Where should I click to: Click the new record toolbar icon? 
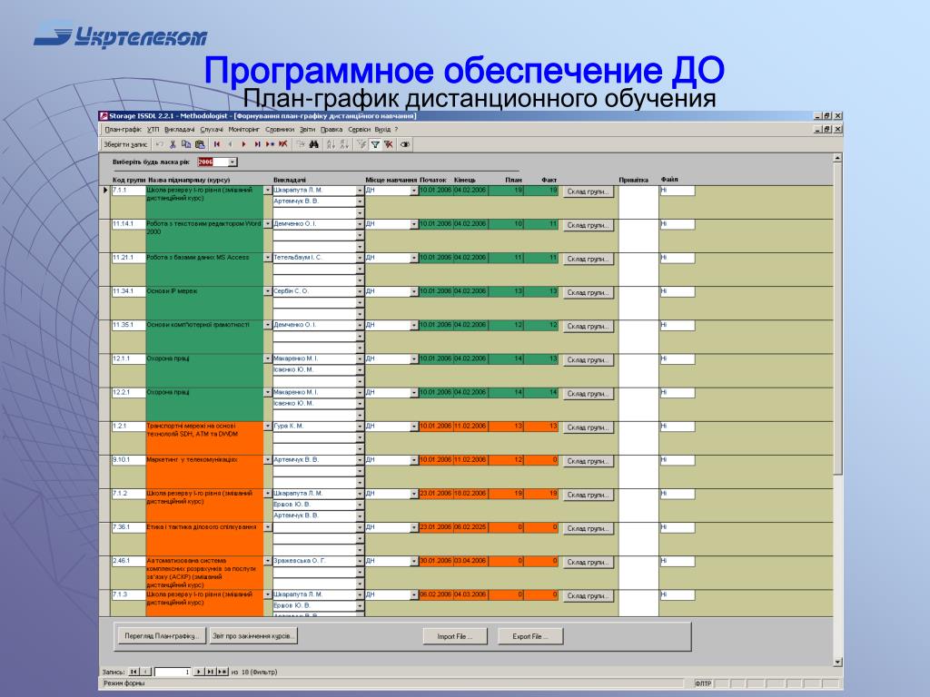pyautogui.click(x=271, y=144)
